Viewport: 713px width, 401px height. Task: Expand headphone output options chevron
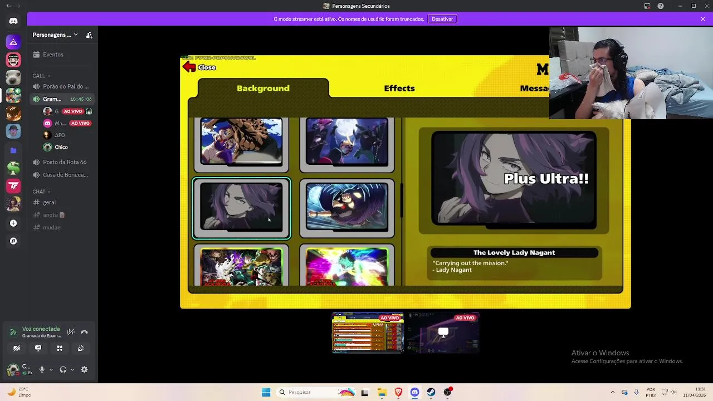[72, 369]
